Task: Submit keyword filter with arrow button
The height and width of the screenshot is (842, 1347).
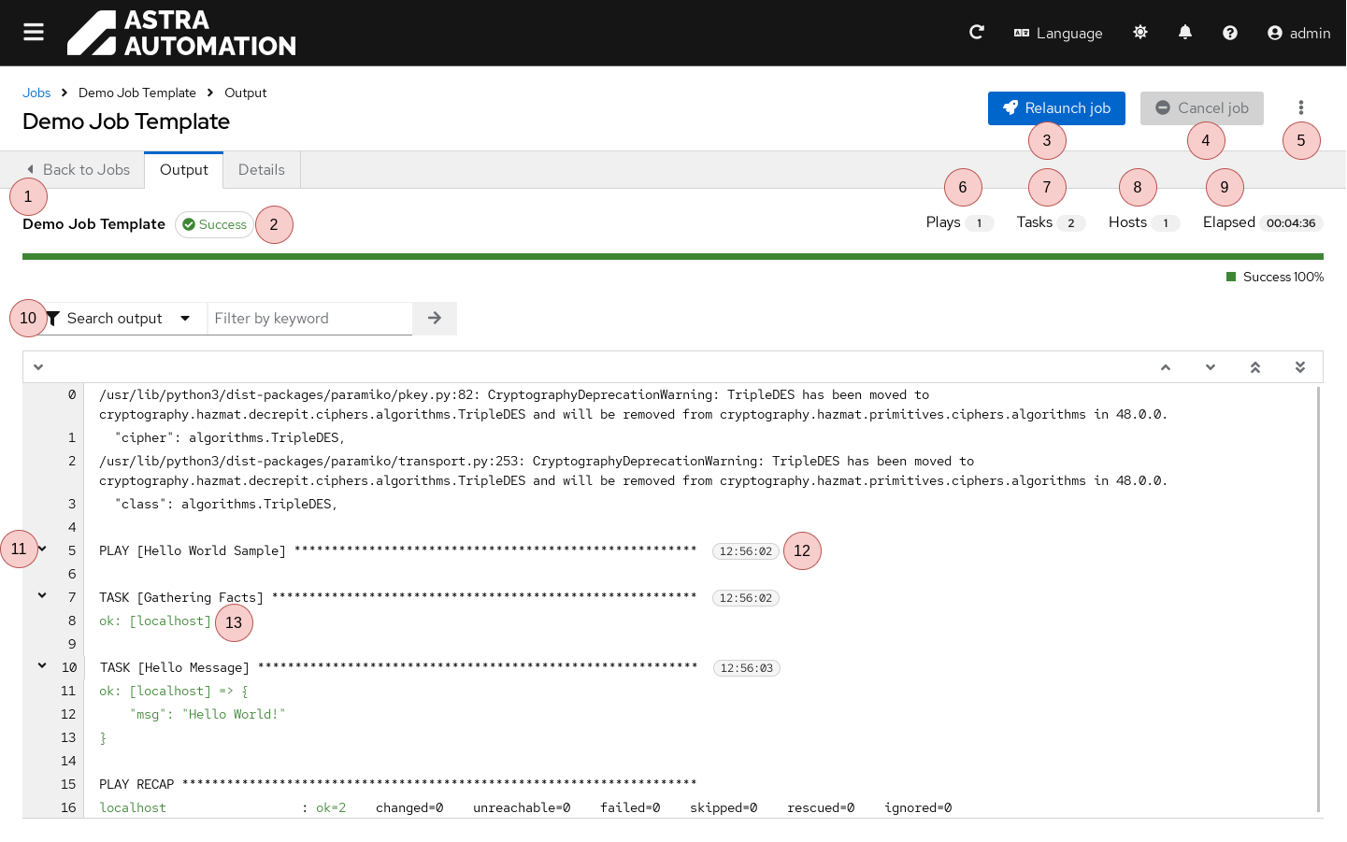Action: pos(435,319)
